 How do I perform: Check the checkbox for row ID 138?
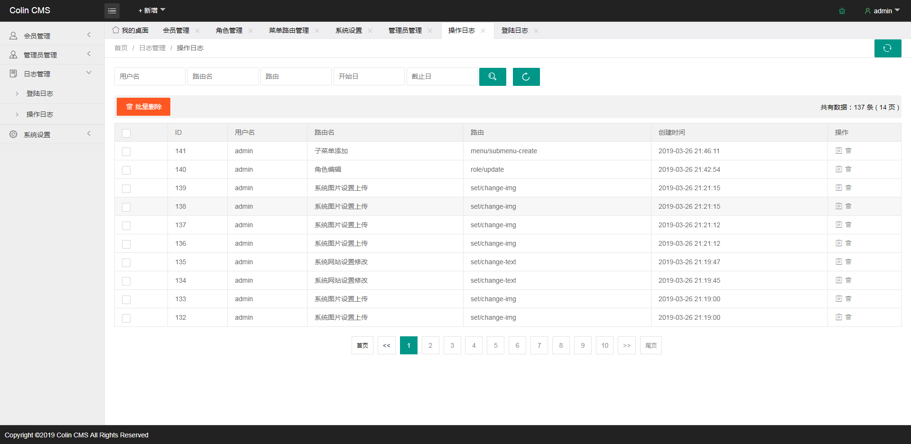[x=126, y=207]
